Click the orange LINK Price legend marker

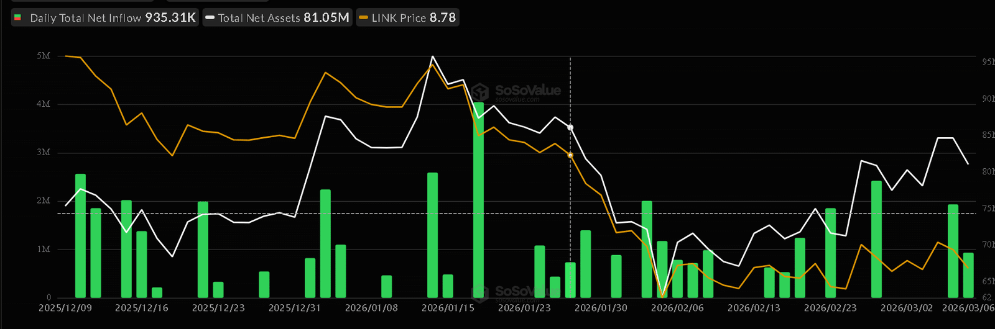coord(363,18)
